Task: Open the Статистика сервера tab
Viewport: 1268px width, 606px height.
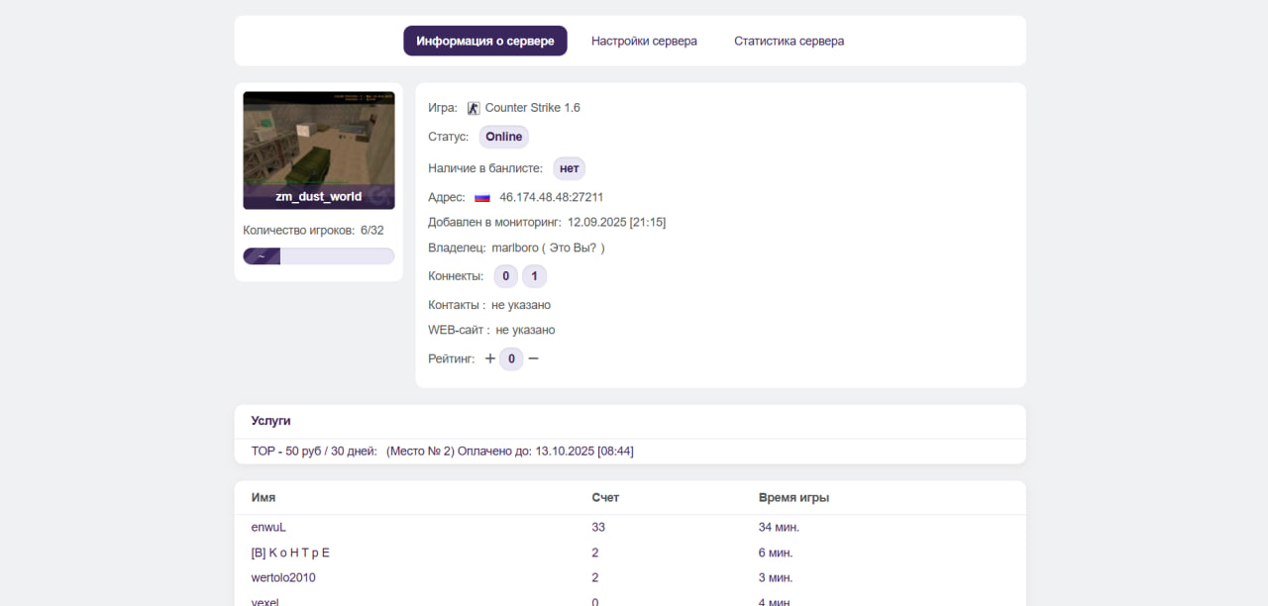Action: 789,41
